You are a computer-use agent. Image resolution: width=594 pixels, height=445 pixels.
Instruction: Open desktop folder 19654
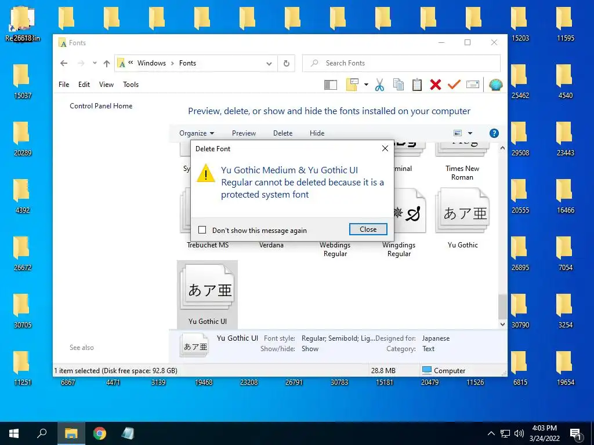pos(565,368)
